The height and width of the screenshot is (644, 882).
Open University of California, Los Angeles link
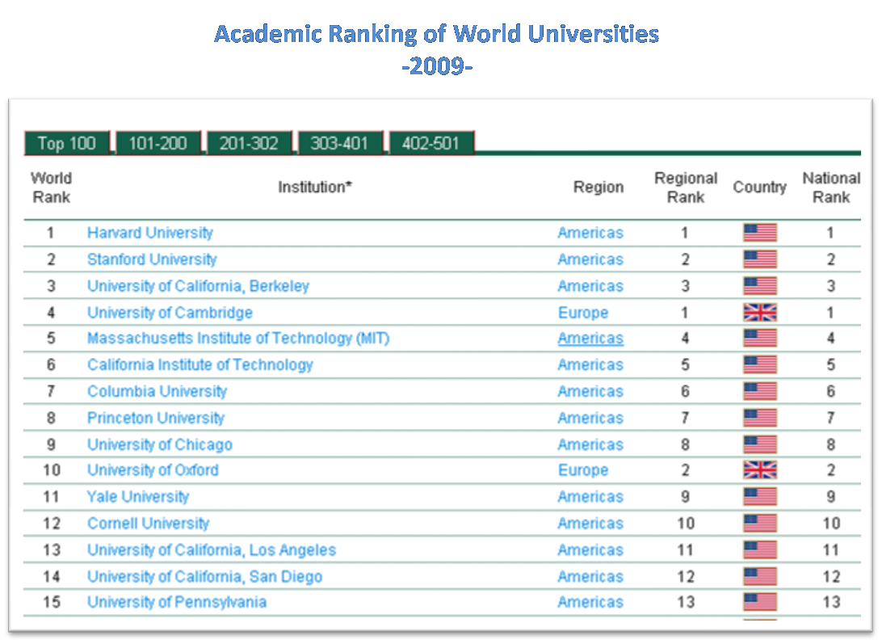click(x=212, y=550)
